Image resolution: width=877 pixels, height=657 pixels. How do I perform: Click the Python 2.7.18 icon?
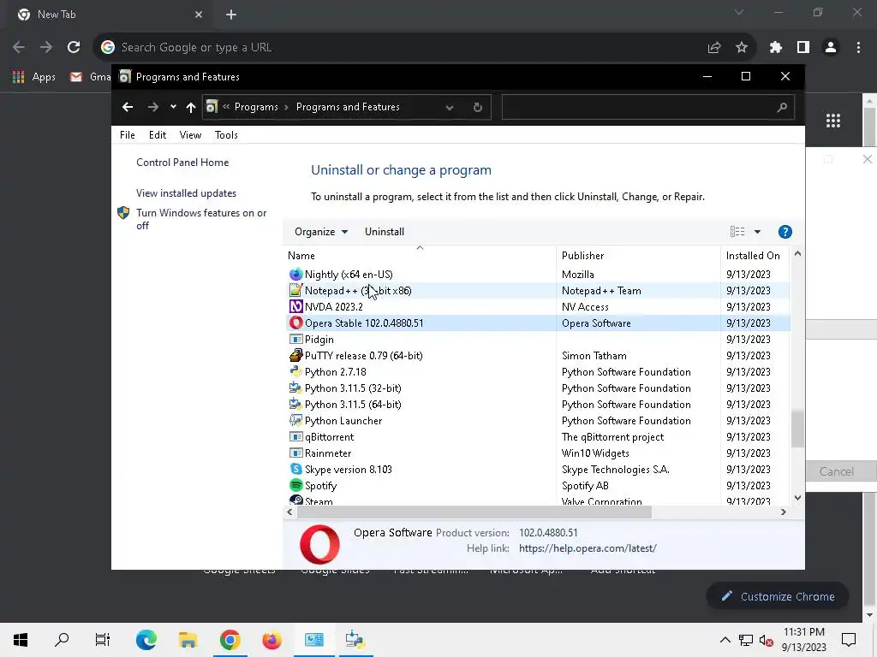point(295,371)
